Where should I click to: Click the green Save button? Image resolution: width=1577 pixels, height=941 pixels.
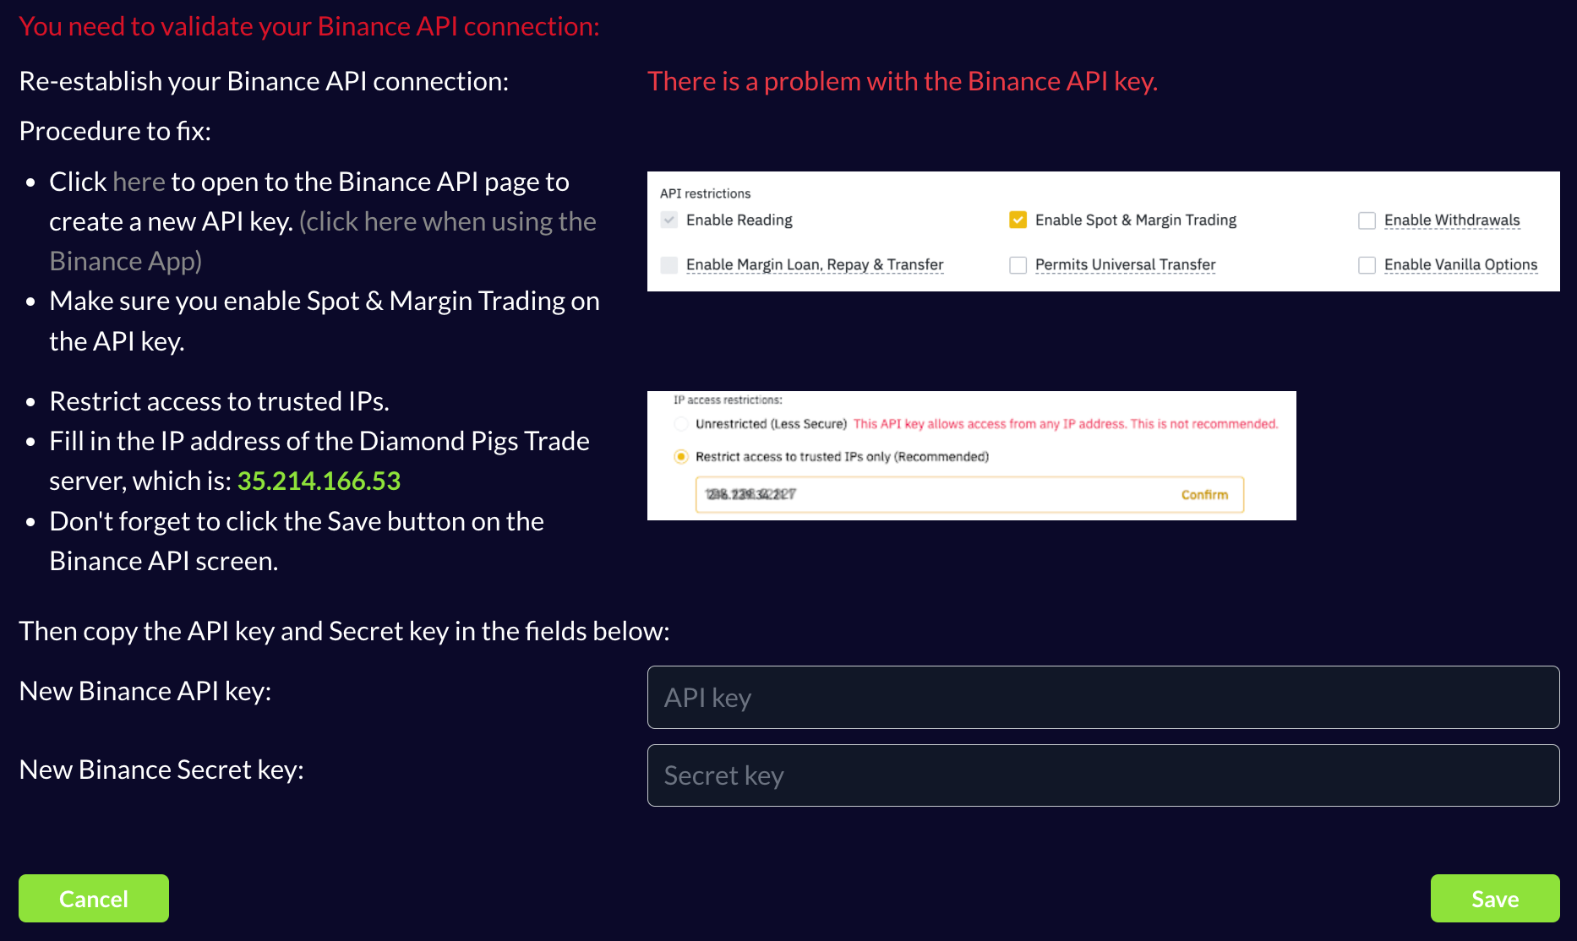[1494, 898]
